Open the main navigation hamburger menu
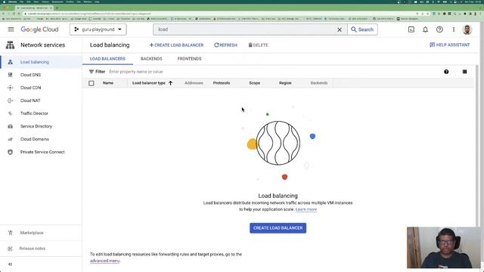The width and height of the screenshot is (484, 272). pyautogui.click(x=11, y=29)
